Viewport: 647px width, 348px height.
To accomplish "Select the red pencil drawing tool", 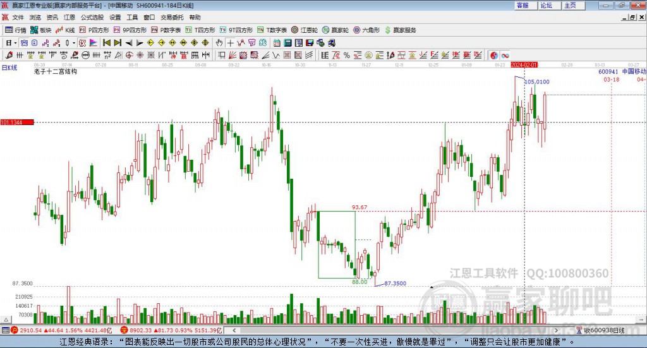I will [9, 55].
